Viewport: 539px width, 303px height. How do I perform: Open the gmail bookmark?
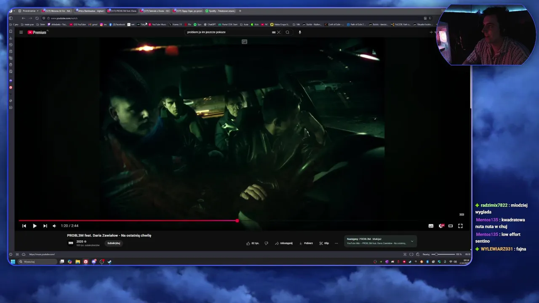93,24
